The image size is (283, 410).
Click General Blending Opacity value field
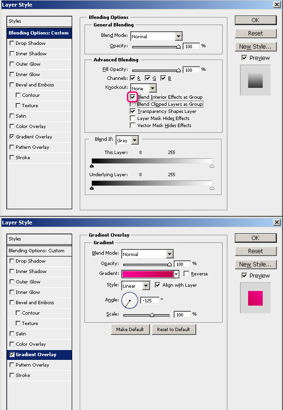click(x=191, y=47)
